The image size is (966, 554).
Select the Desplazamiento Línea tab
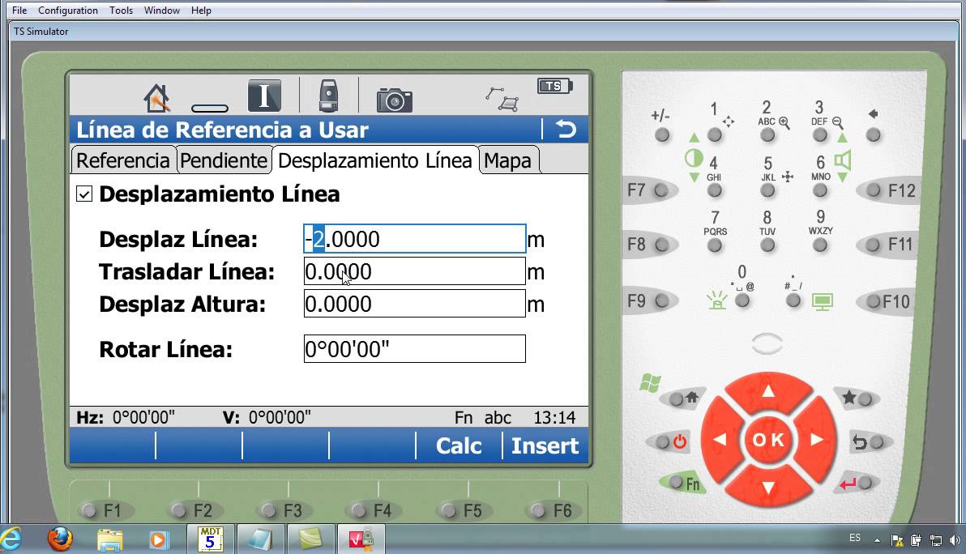click(x=375, y=160)
